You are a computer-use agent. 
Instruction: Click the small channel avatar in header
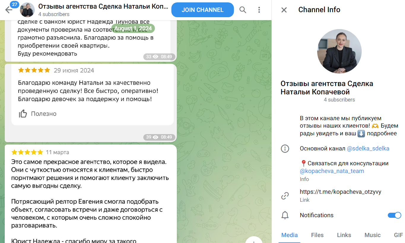[x=27, y=10]
